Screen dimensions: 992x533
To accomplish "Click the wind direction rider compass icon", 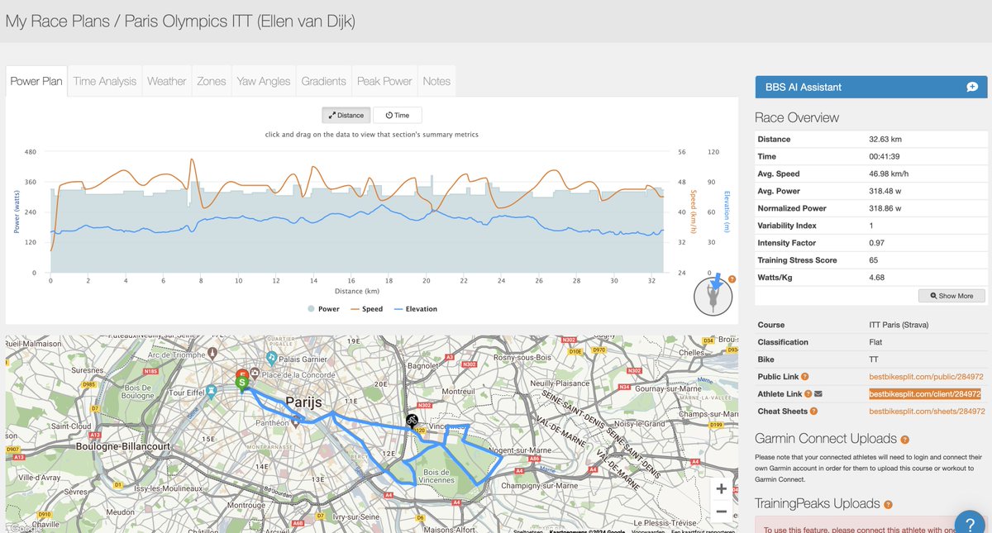I will coord(713,296).
